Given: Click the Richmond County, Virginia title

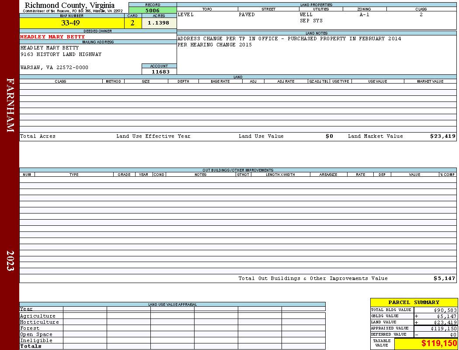Looking at the screenshot, I should [70, 5].
